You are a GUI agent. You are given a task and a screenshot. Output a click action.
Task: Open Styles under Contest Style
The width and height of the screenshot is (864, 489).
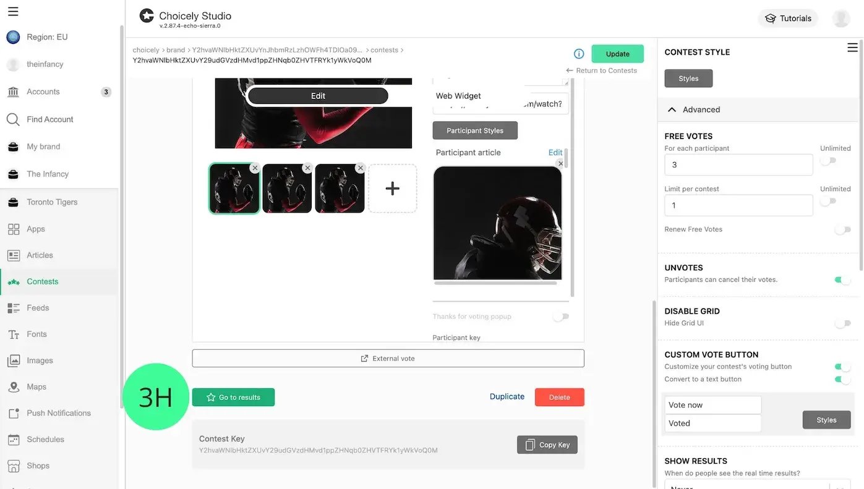(688, 79)
